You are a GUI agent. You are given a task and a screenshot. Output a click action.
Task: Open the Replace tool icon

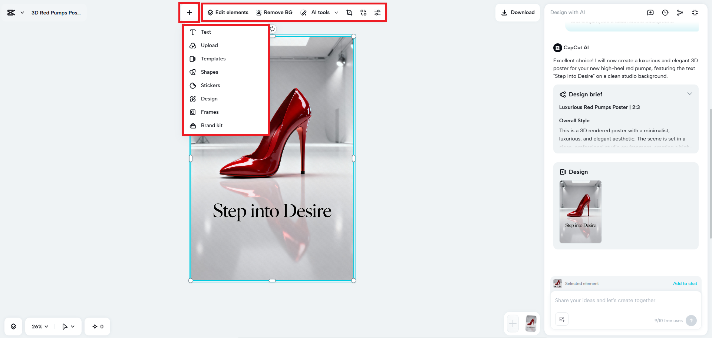point(363,12)
